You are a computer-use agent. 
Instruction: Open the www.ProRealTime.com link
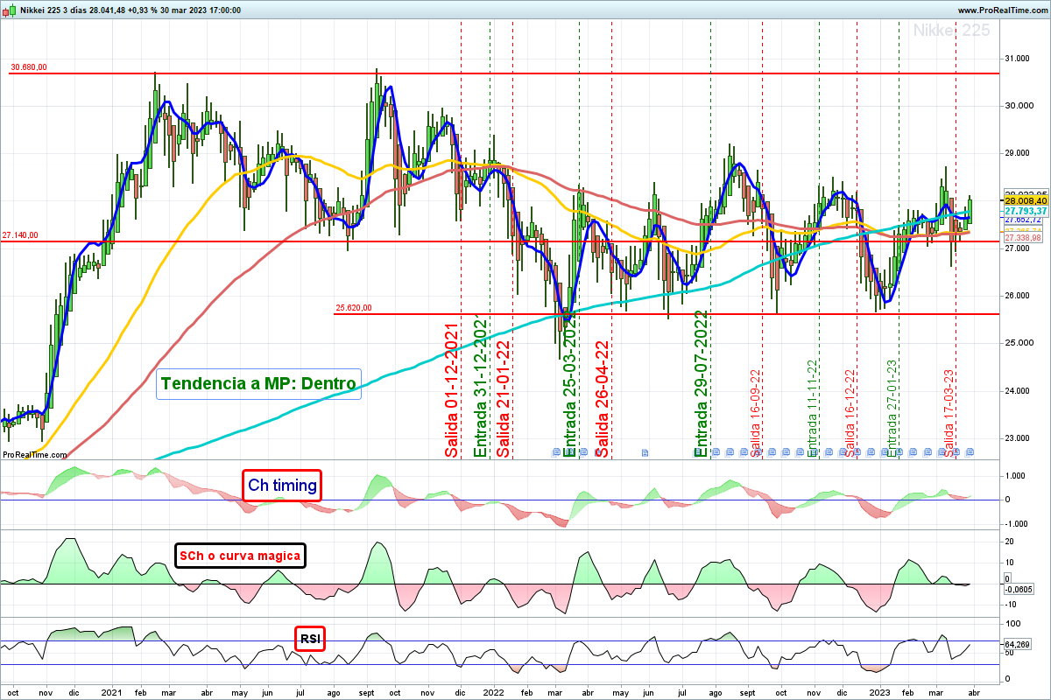(x=1002, y=10)
